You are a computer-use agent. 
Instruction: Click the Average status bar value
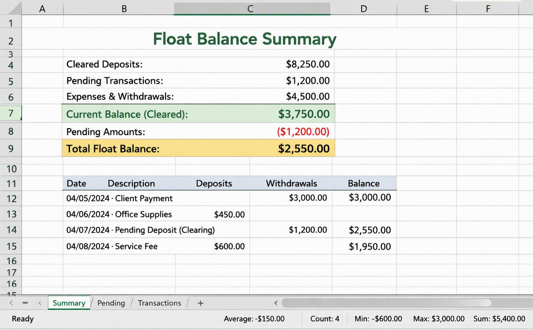click(254, 319)
